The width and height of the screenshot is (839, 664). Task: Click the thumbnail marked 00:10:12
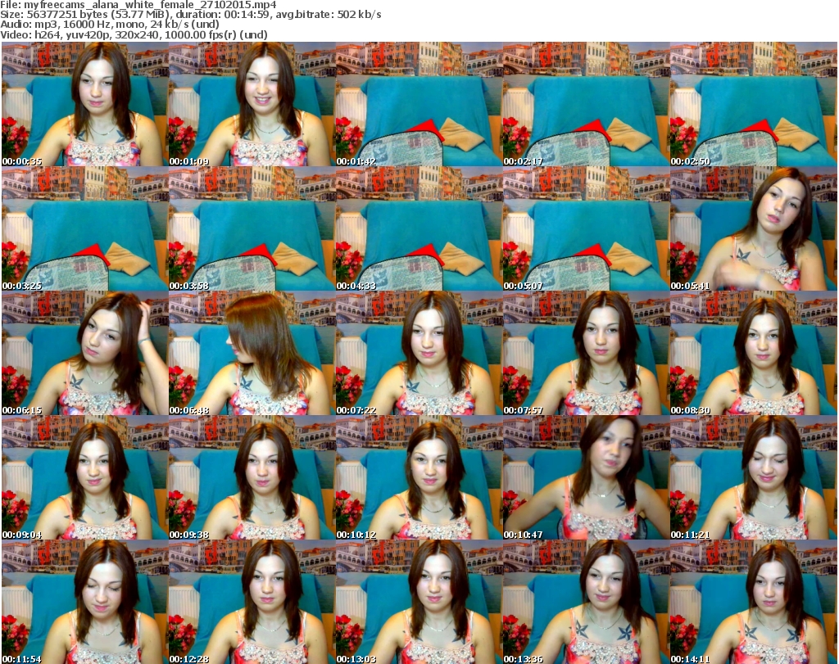[x=419, y=478]
